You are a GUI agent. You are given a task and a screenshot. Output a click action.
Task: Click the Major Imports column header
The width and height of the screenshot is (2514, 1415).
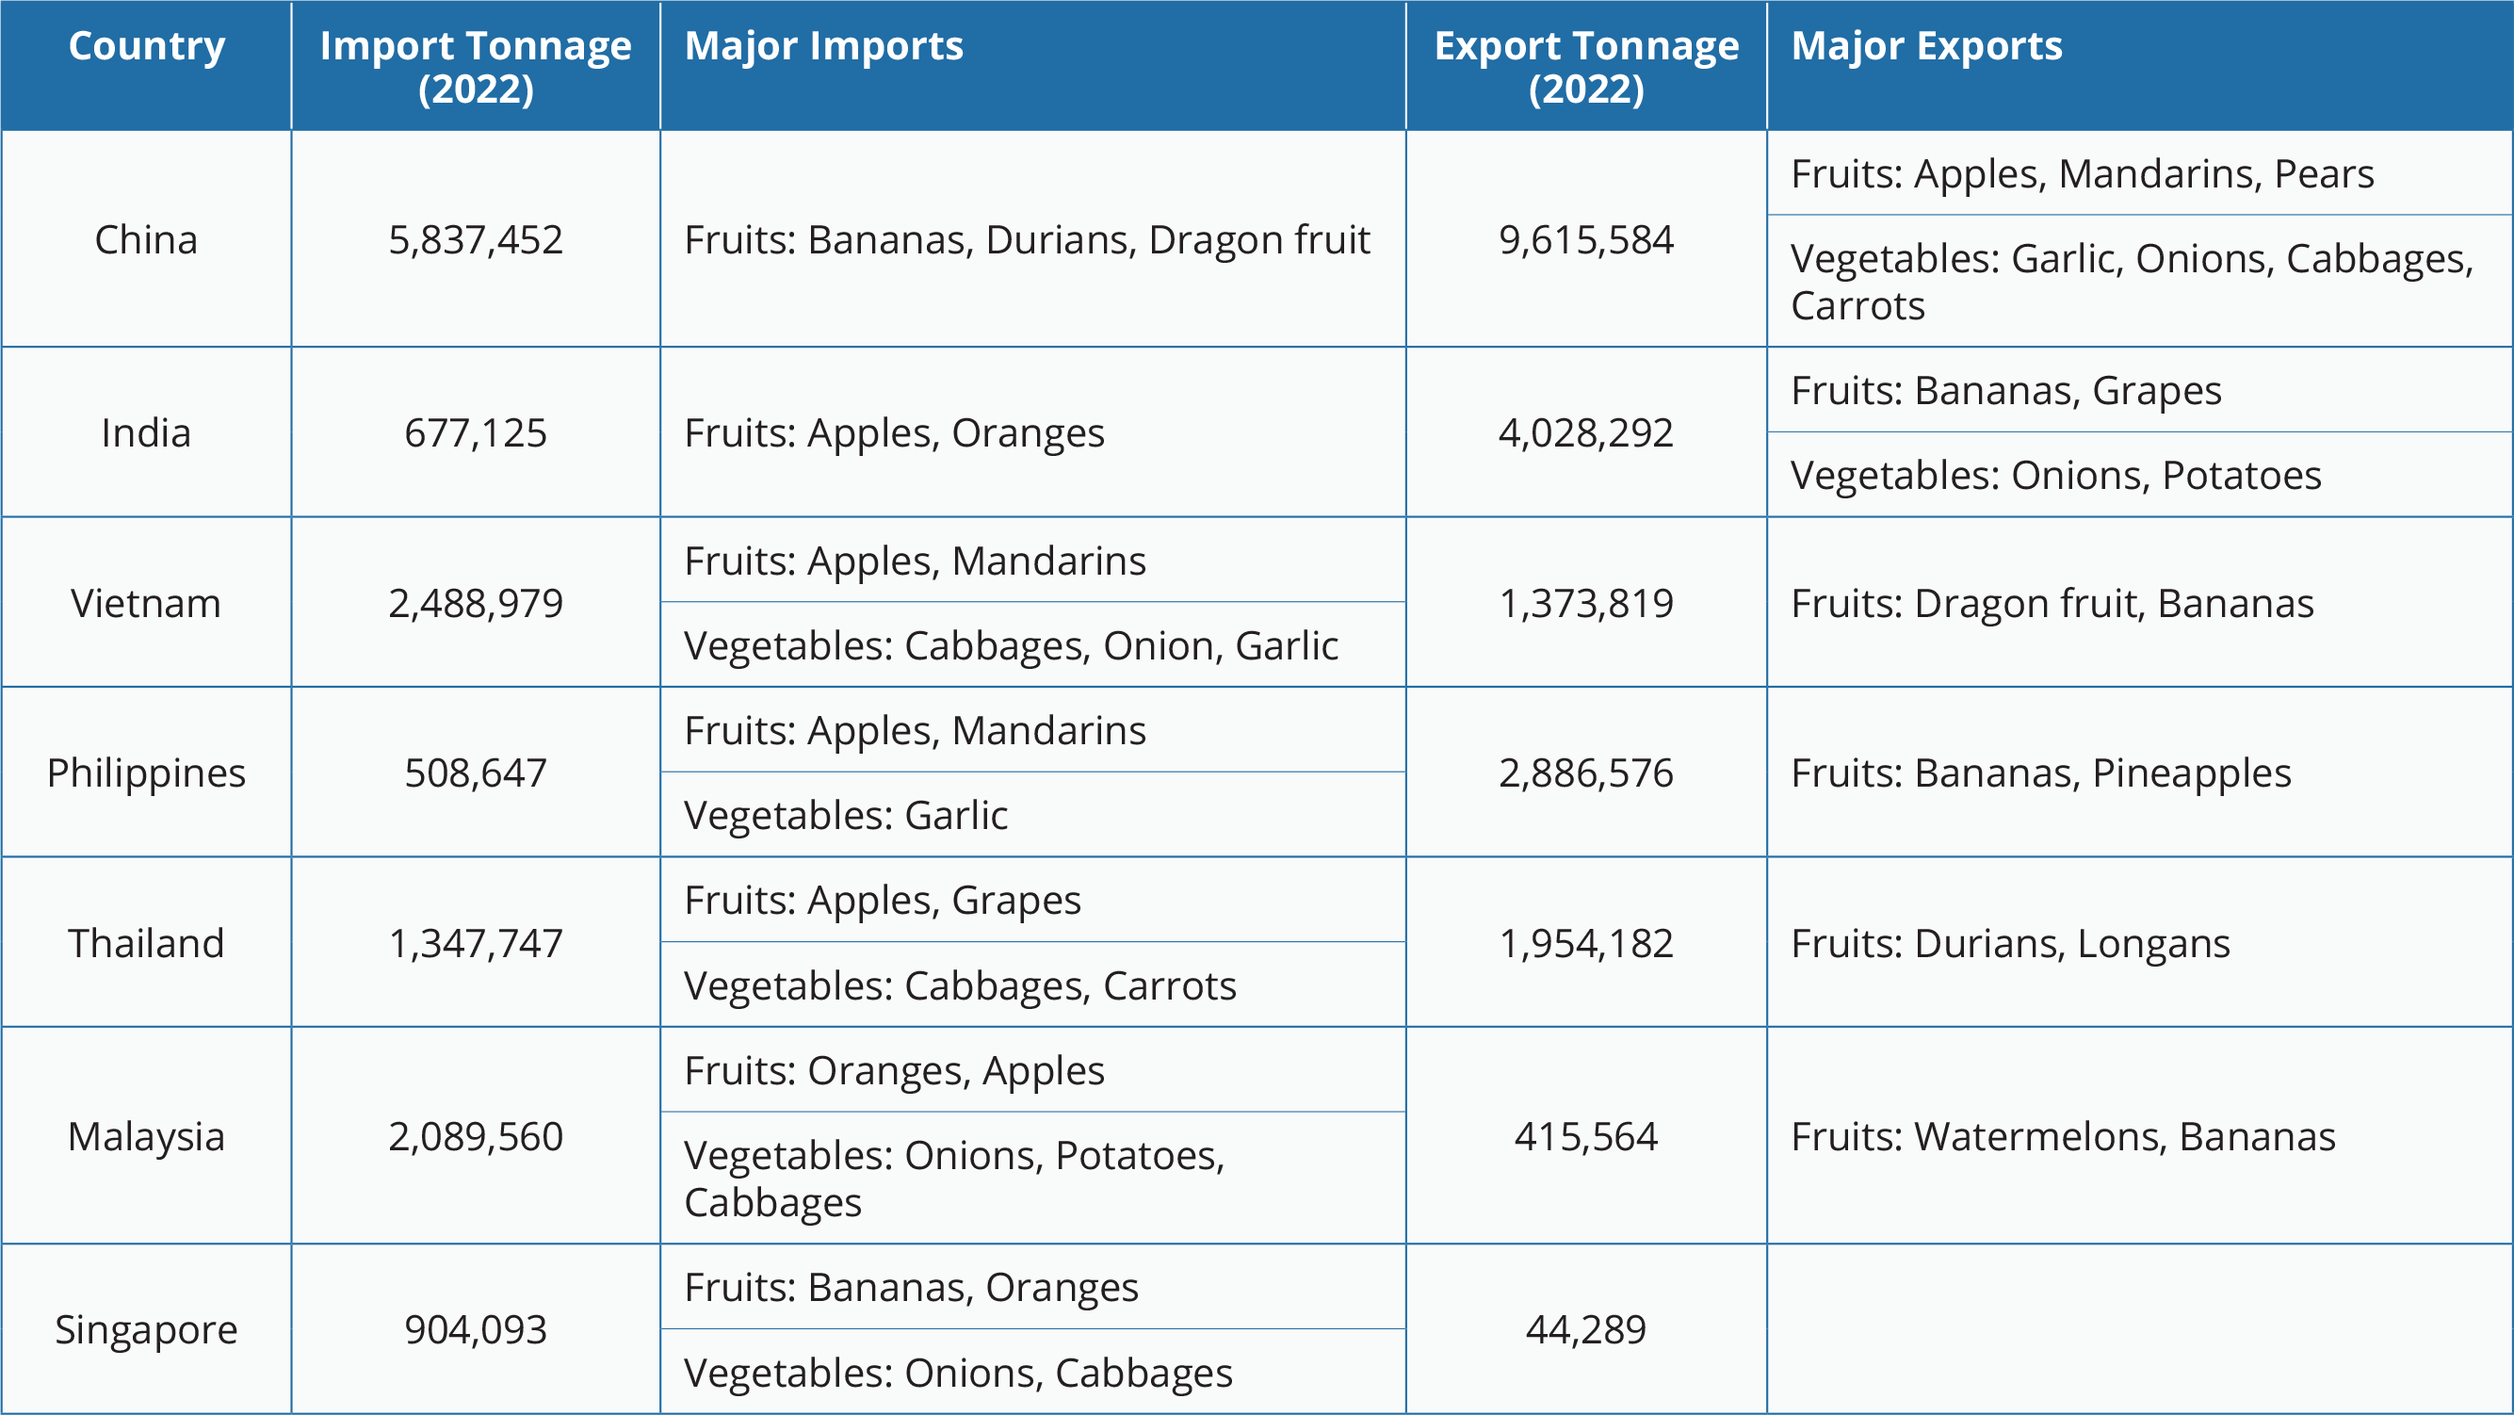(x=823, y=47)
